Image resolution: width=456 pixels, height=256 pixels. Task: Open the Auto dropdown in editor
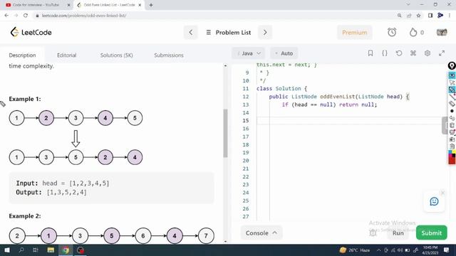coord(284,53)
